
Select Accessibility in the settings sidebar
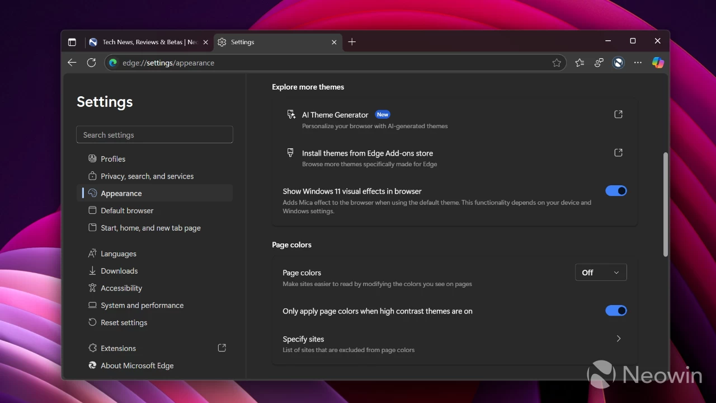tap(121, 288)
